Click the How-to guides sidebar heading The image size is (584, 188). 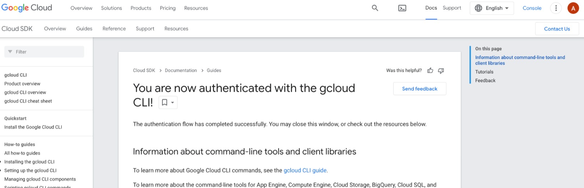click(x=20, y=145)
